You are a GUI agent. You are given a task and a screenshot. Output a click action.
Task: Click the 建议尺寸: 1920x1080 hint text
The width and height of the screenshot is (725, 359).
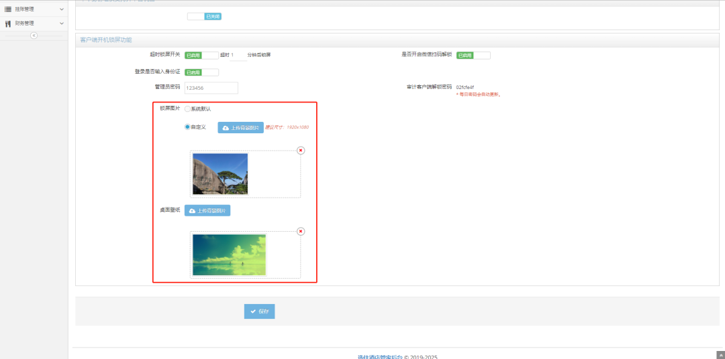(287, 127)
